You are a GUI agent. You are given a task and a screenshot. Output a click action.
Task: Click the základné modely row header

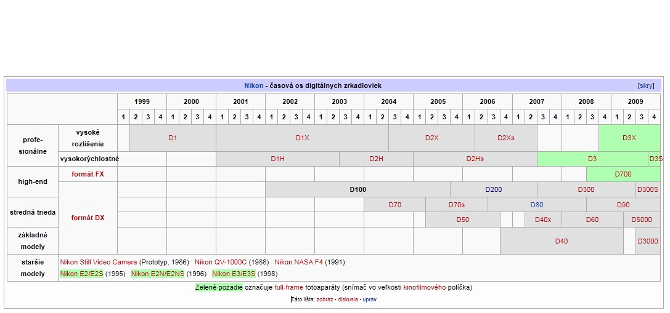(33, 241)
